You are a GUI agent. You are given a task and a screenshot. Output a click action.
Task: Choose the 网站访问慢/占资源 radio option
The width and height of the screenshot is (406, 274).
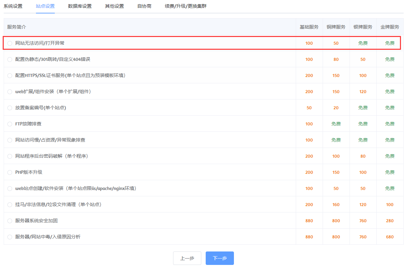tap(10, 140)
